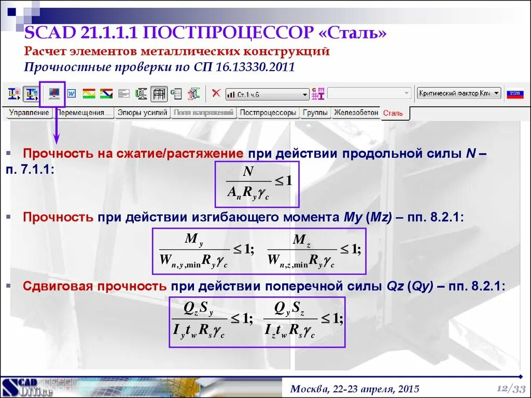Click the QzSy shear formula

pos(212,320)
